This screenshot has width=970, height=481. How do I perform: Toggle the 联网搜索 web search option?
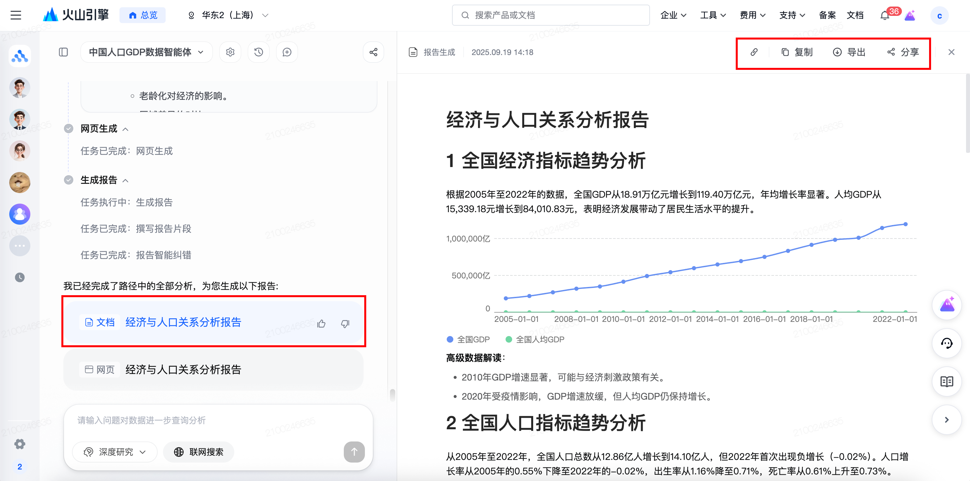pos(199,452)
